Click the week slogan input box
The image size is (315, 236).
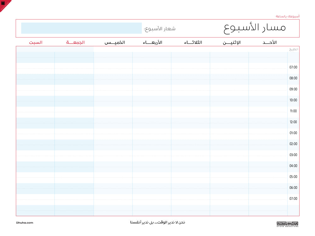pyautogui.click(x=81, y=28)
